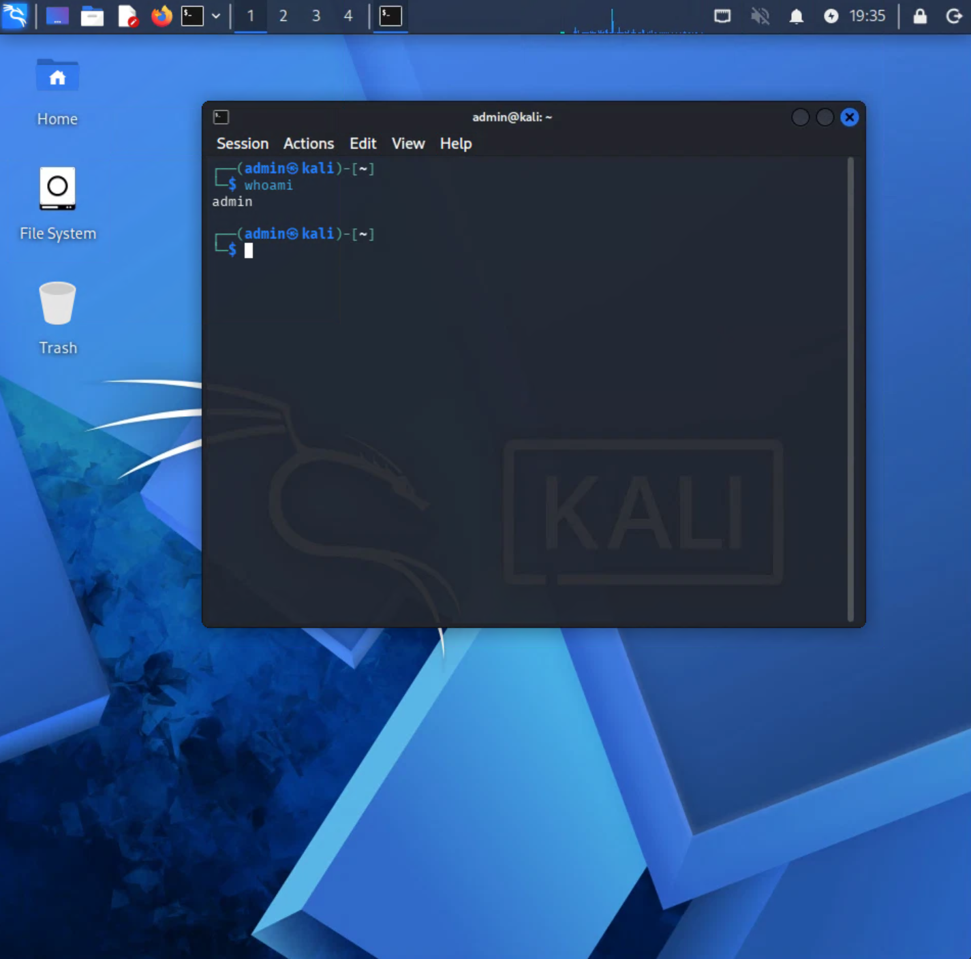Select the Home desktop icon

57,93
